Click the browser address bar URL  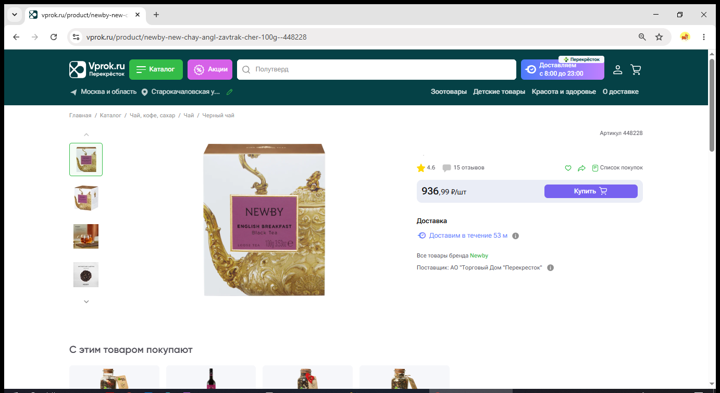point(196,37)
